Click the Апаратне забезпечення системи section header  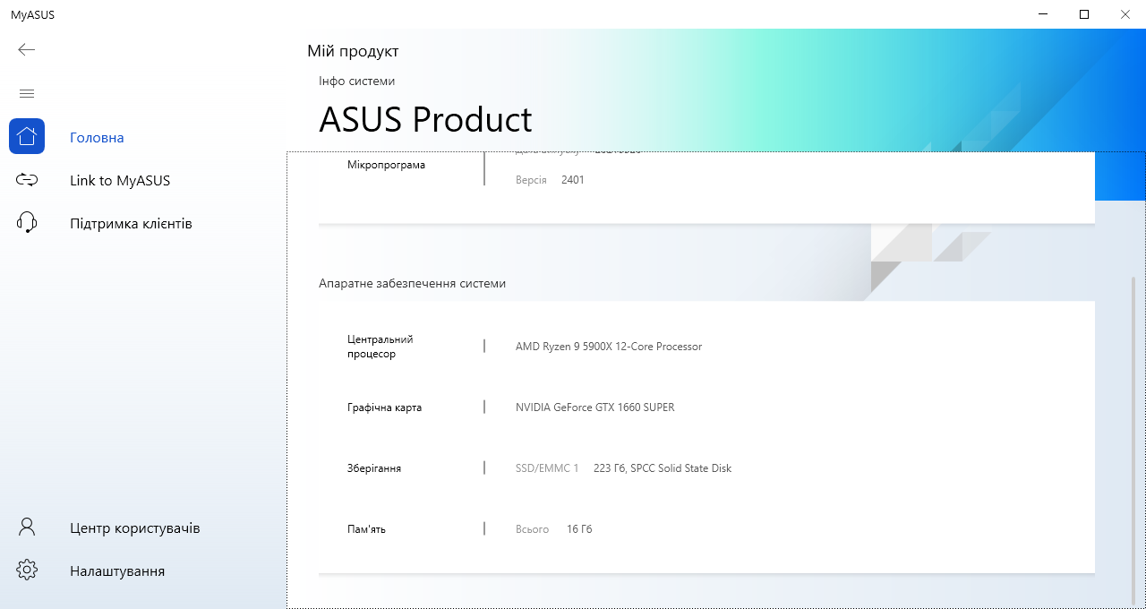pyautogui.click(x=414, y=282)
